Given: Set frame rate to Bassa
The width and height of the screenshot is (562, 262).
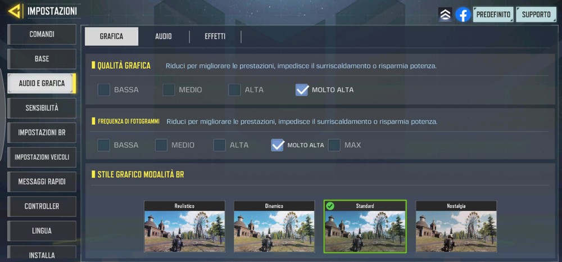Looking at the screenshot, I should click(x=103, y=145).
